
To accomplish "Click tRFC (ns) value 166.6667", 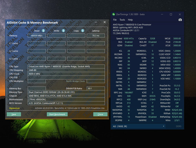I will [129, 93].
